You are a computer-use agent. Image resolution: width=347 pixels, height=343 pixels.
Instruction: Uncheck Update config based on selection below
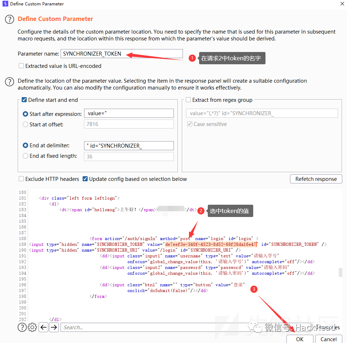85,179
